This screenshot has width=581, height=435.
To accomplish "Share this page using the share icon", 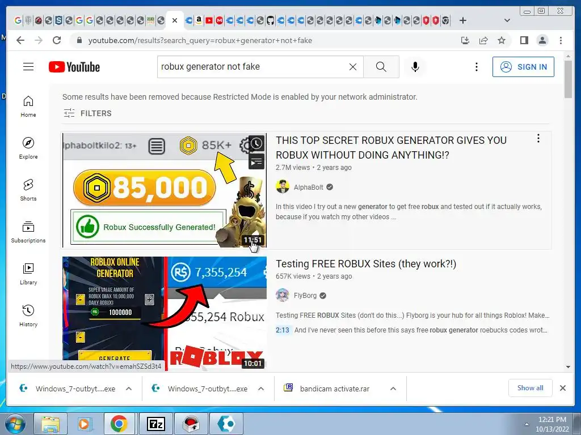I will [483, 40].
